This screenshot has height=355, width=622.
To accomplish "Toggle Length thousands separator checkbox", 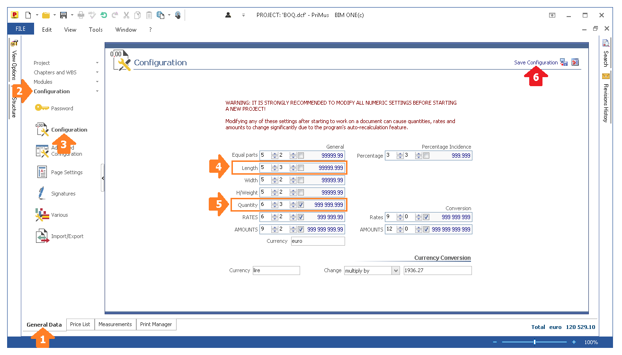I will pyautogui.click(x=301, y=168).
